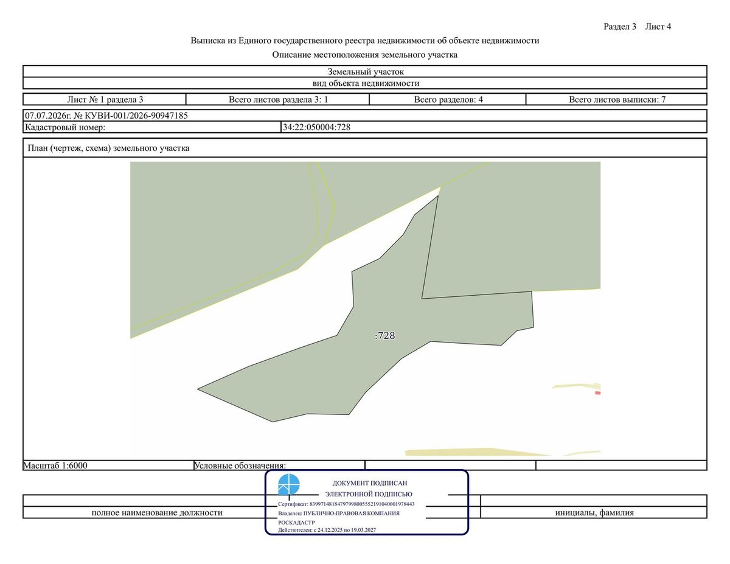Image resolution: width=730 pixels, height=564 pixels.
Task: Click the certificate number line in the stamp
Action: [x=346, y=504]
